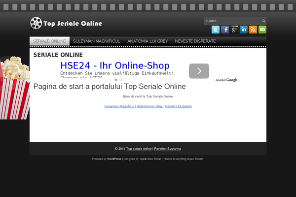This screenshot has width=296, height=197.
Task: Open the Top seriale online footer link
Action: [139, 149]
